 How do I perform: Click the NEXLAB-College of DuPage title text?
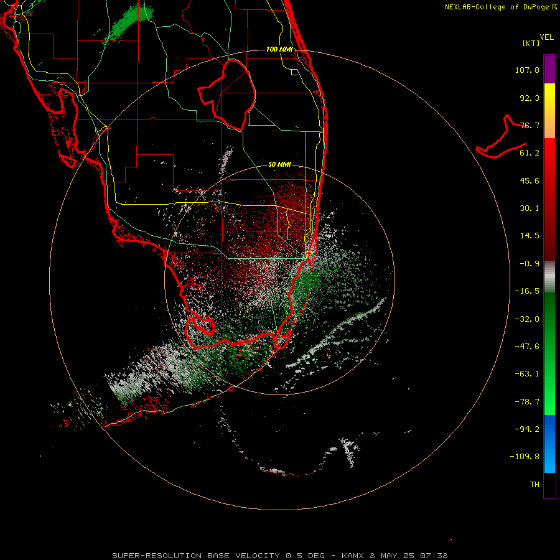click(x=500, y=7)
